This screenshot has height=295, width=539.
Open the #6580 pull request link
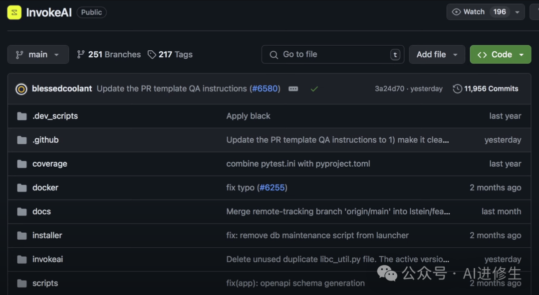266,89
